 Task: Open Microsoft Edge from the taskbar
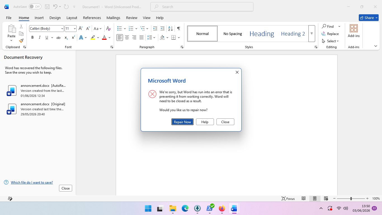point(185,208)
